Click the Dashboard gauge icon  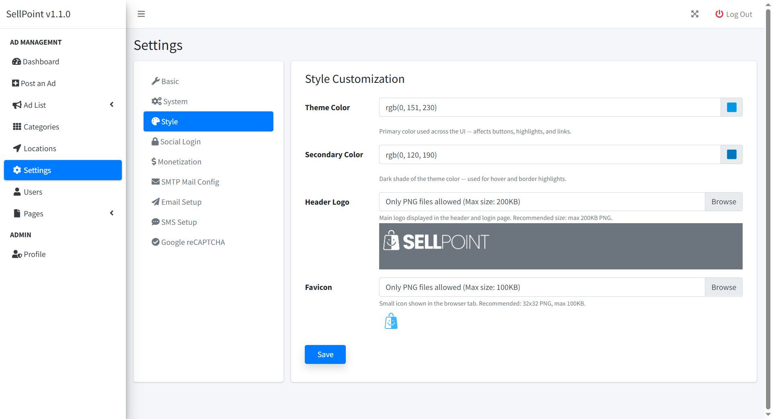pyautogui.click(x=16, y=62)
